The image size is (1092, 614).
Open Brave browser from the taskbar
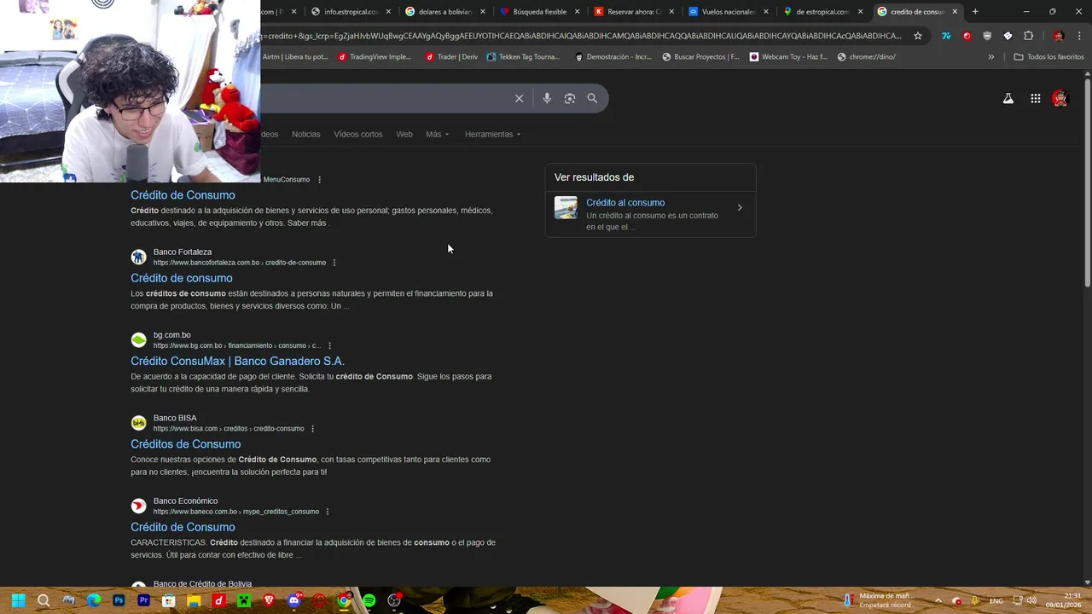click(269, 600)
